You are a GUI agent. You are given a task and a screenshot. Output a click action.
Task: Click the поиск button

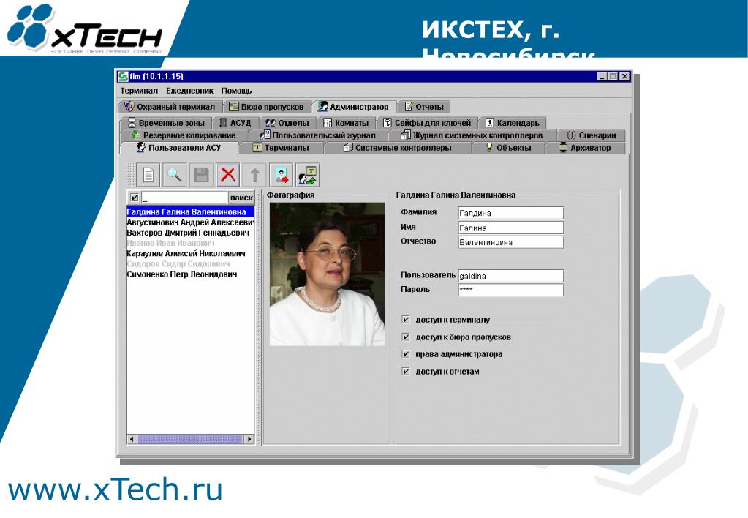click(241, 197)
